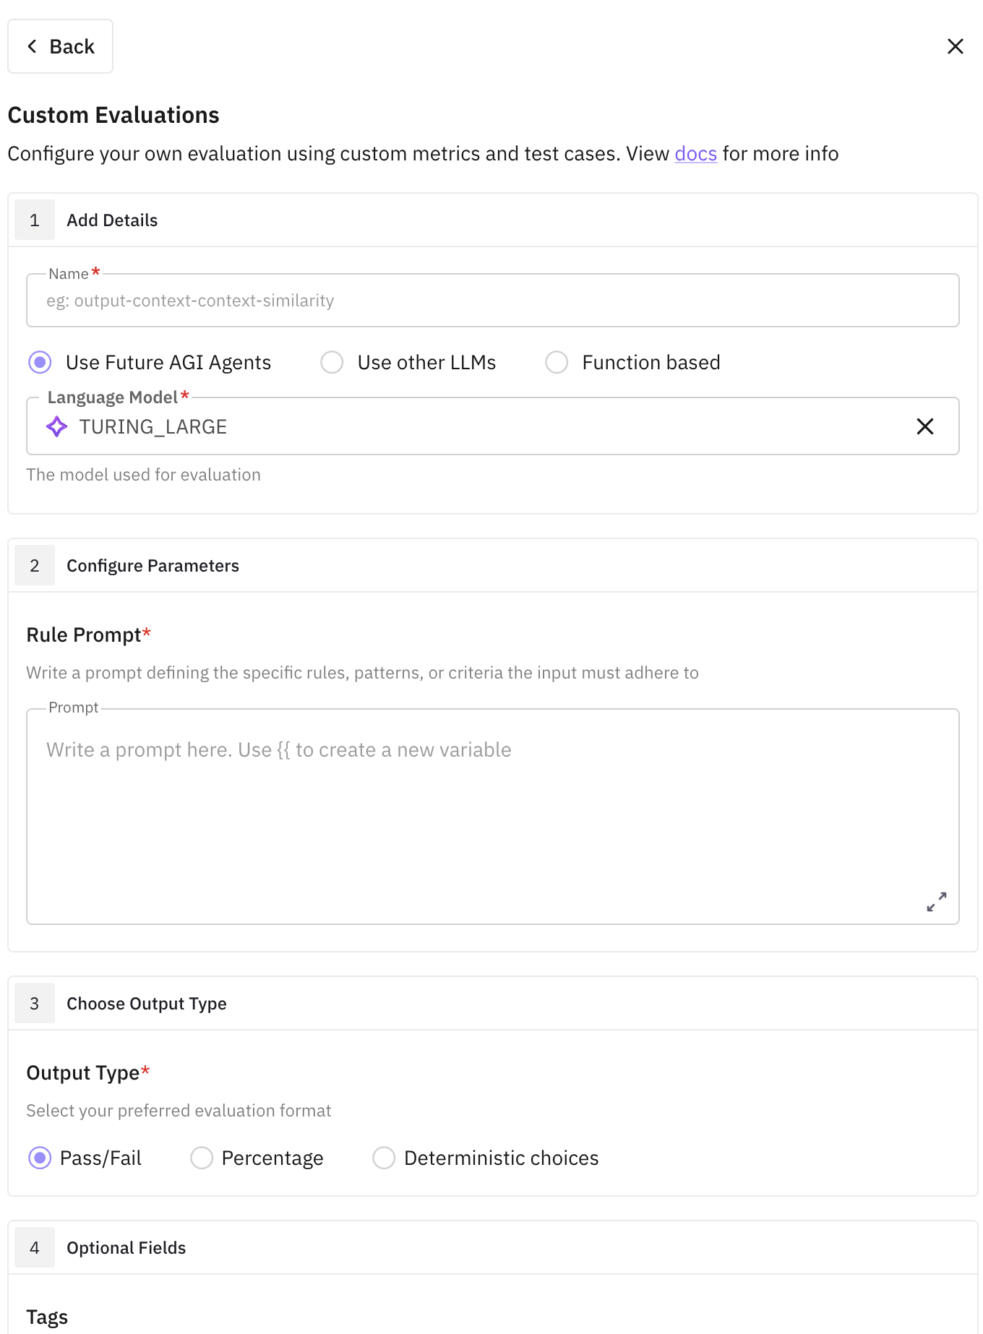Select Pass/Fail output type
Image resolution: width=983 pixels, height=1334 pixels.
point(40,1158)
